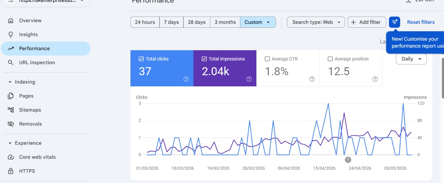Click the vertical page scrollbar
444x183 pixels.
point(442,78)
